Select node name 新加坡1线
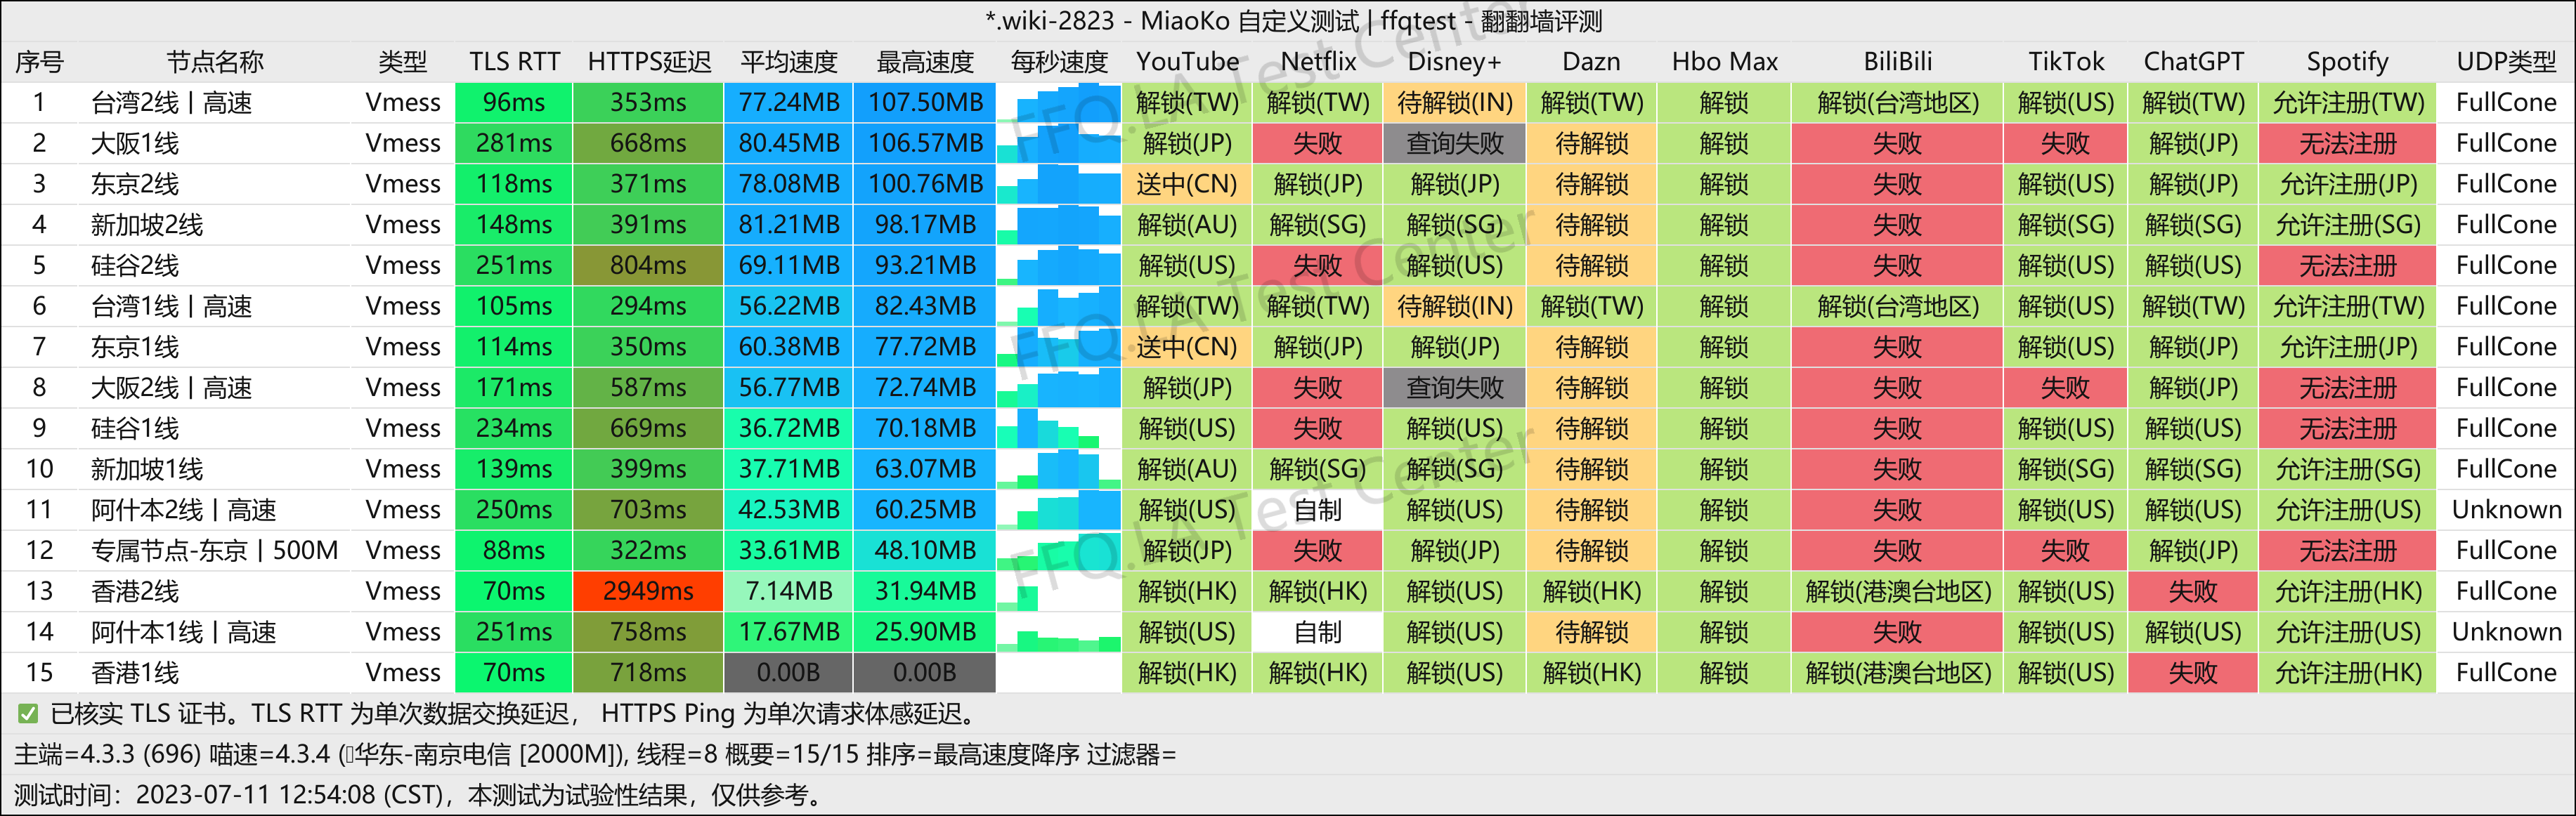Viewport: 2576px width, 816px height. 147,469
